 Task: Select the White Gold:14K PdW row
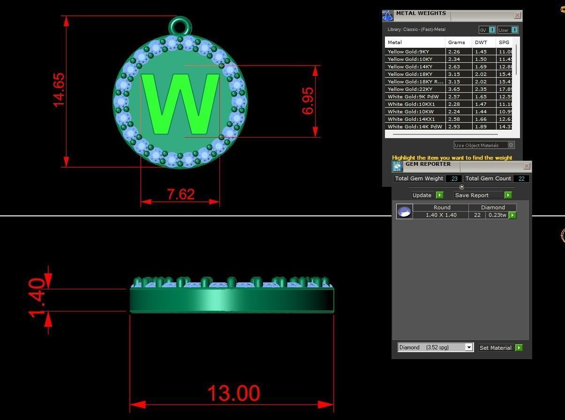449,126
